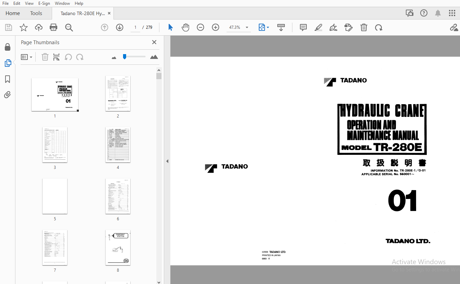Zoom out with minus icon
The width and height of the screenshot is (460, 284).
pyautogui.click(x=201, y=27)
